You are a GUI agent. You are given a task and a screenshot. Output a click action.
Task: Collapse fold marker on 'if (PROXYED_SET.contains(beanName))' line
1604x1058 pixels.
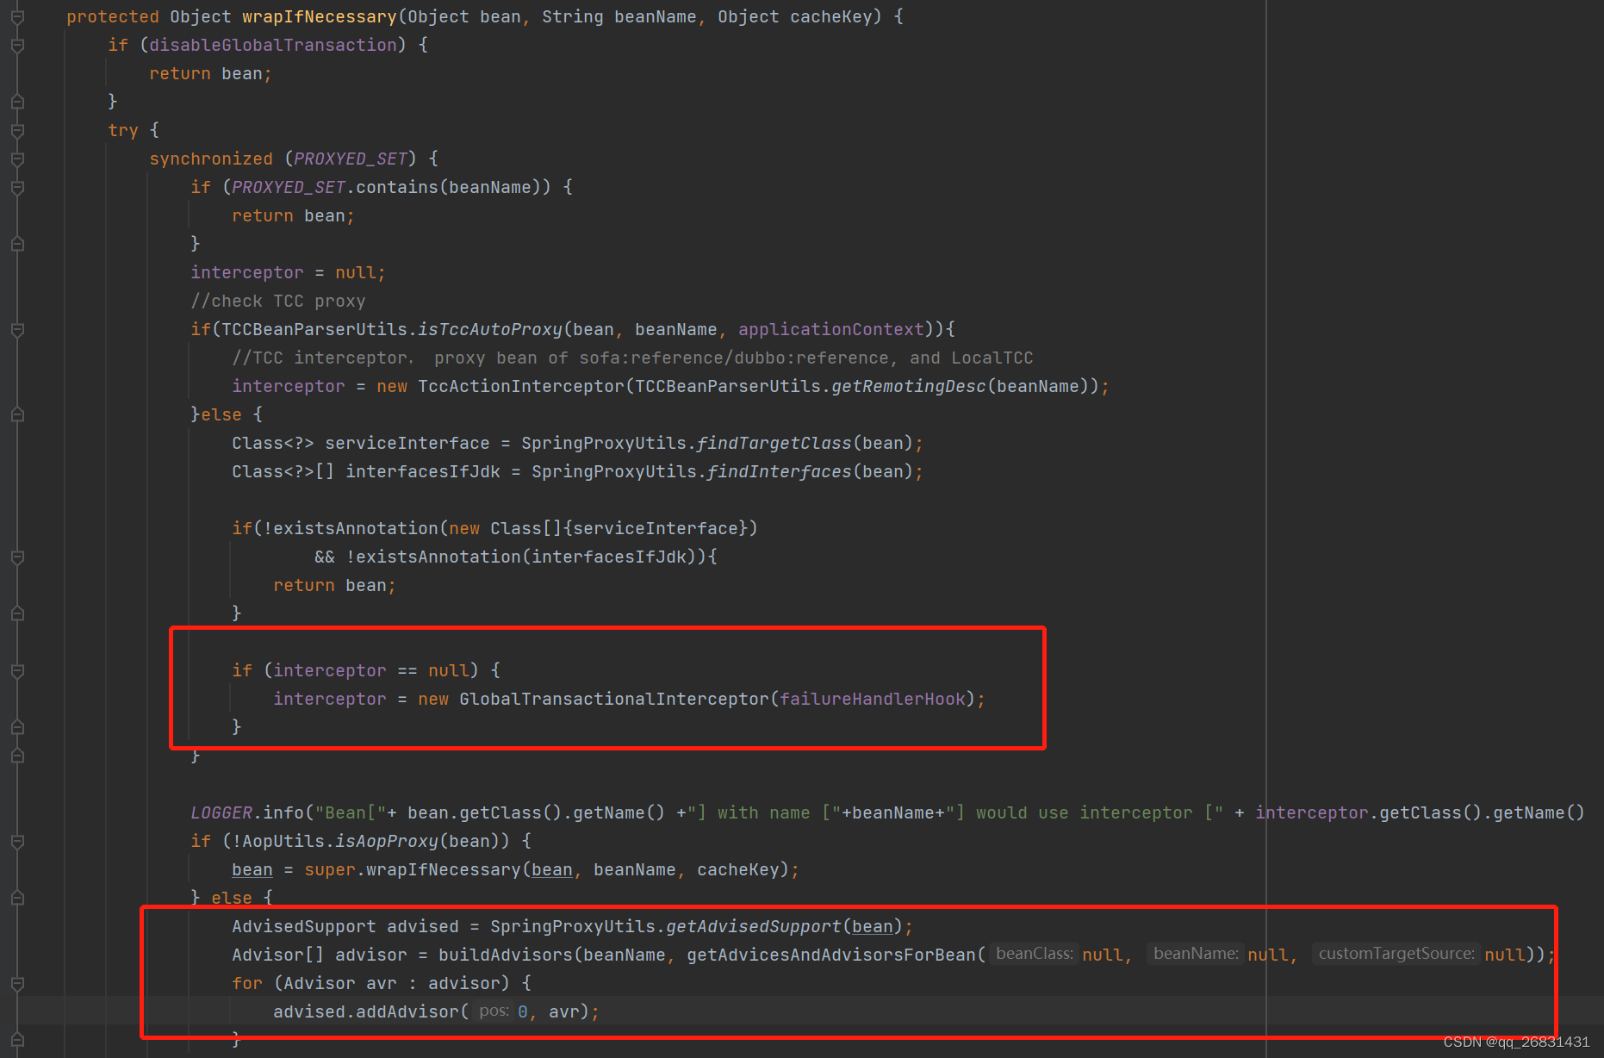[17, 188]
